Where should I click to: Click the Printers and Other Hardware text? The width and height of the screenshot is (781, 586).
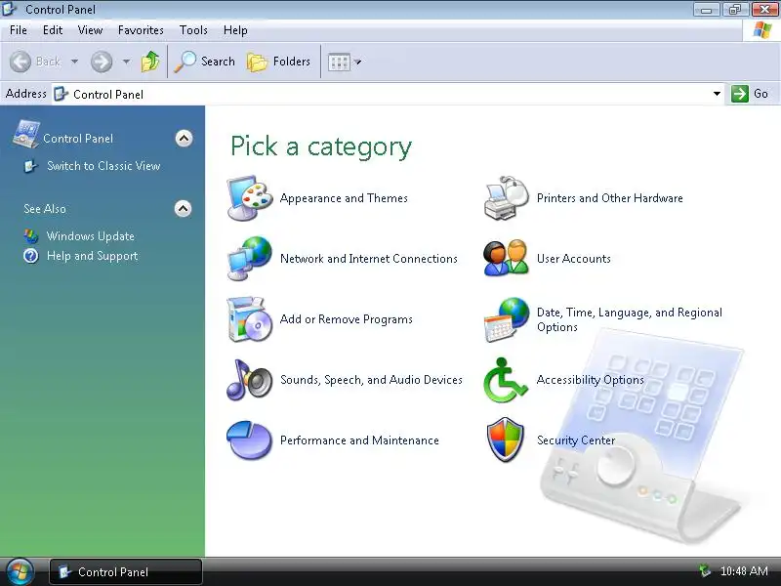pos(609,198)
